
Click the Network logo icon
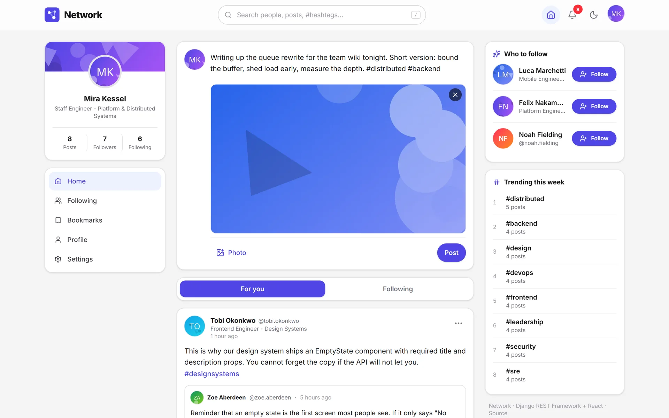(x=52, y=15)
